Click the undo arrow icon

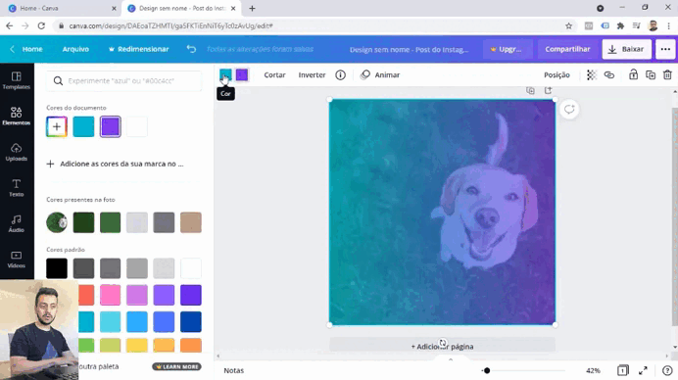[x=191, y=49]
